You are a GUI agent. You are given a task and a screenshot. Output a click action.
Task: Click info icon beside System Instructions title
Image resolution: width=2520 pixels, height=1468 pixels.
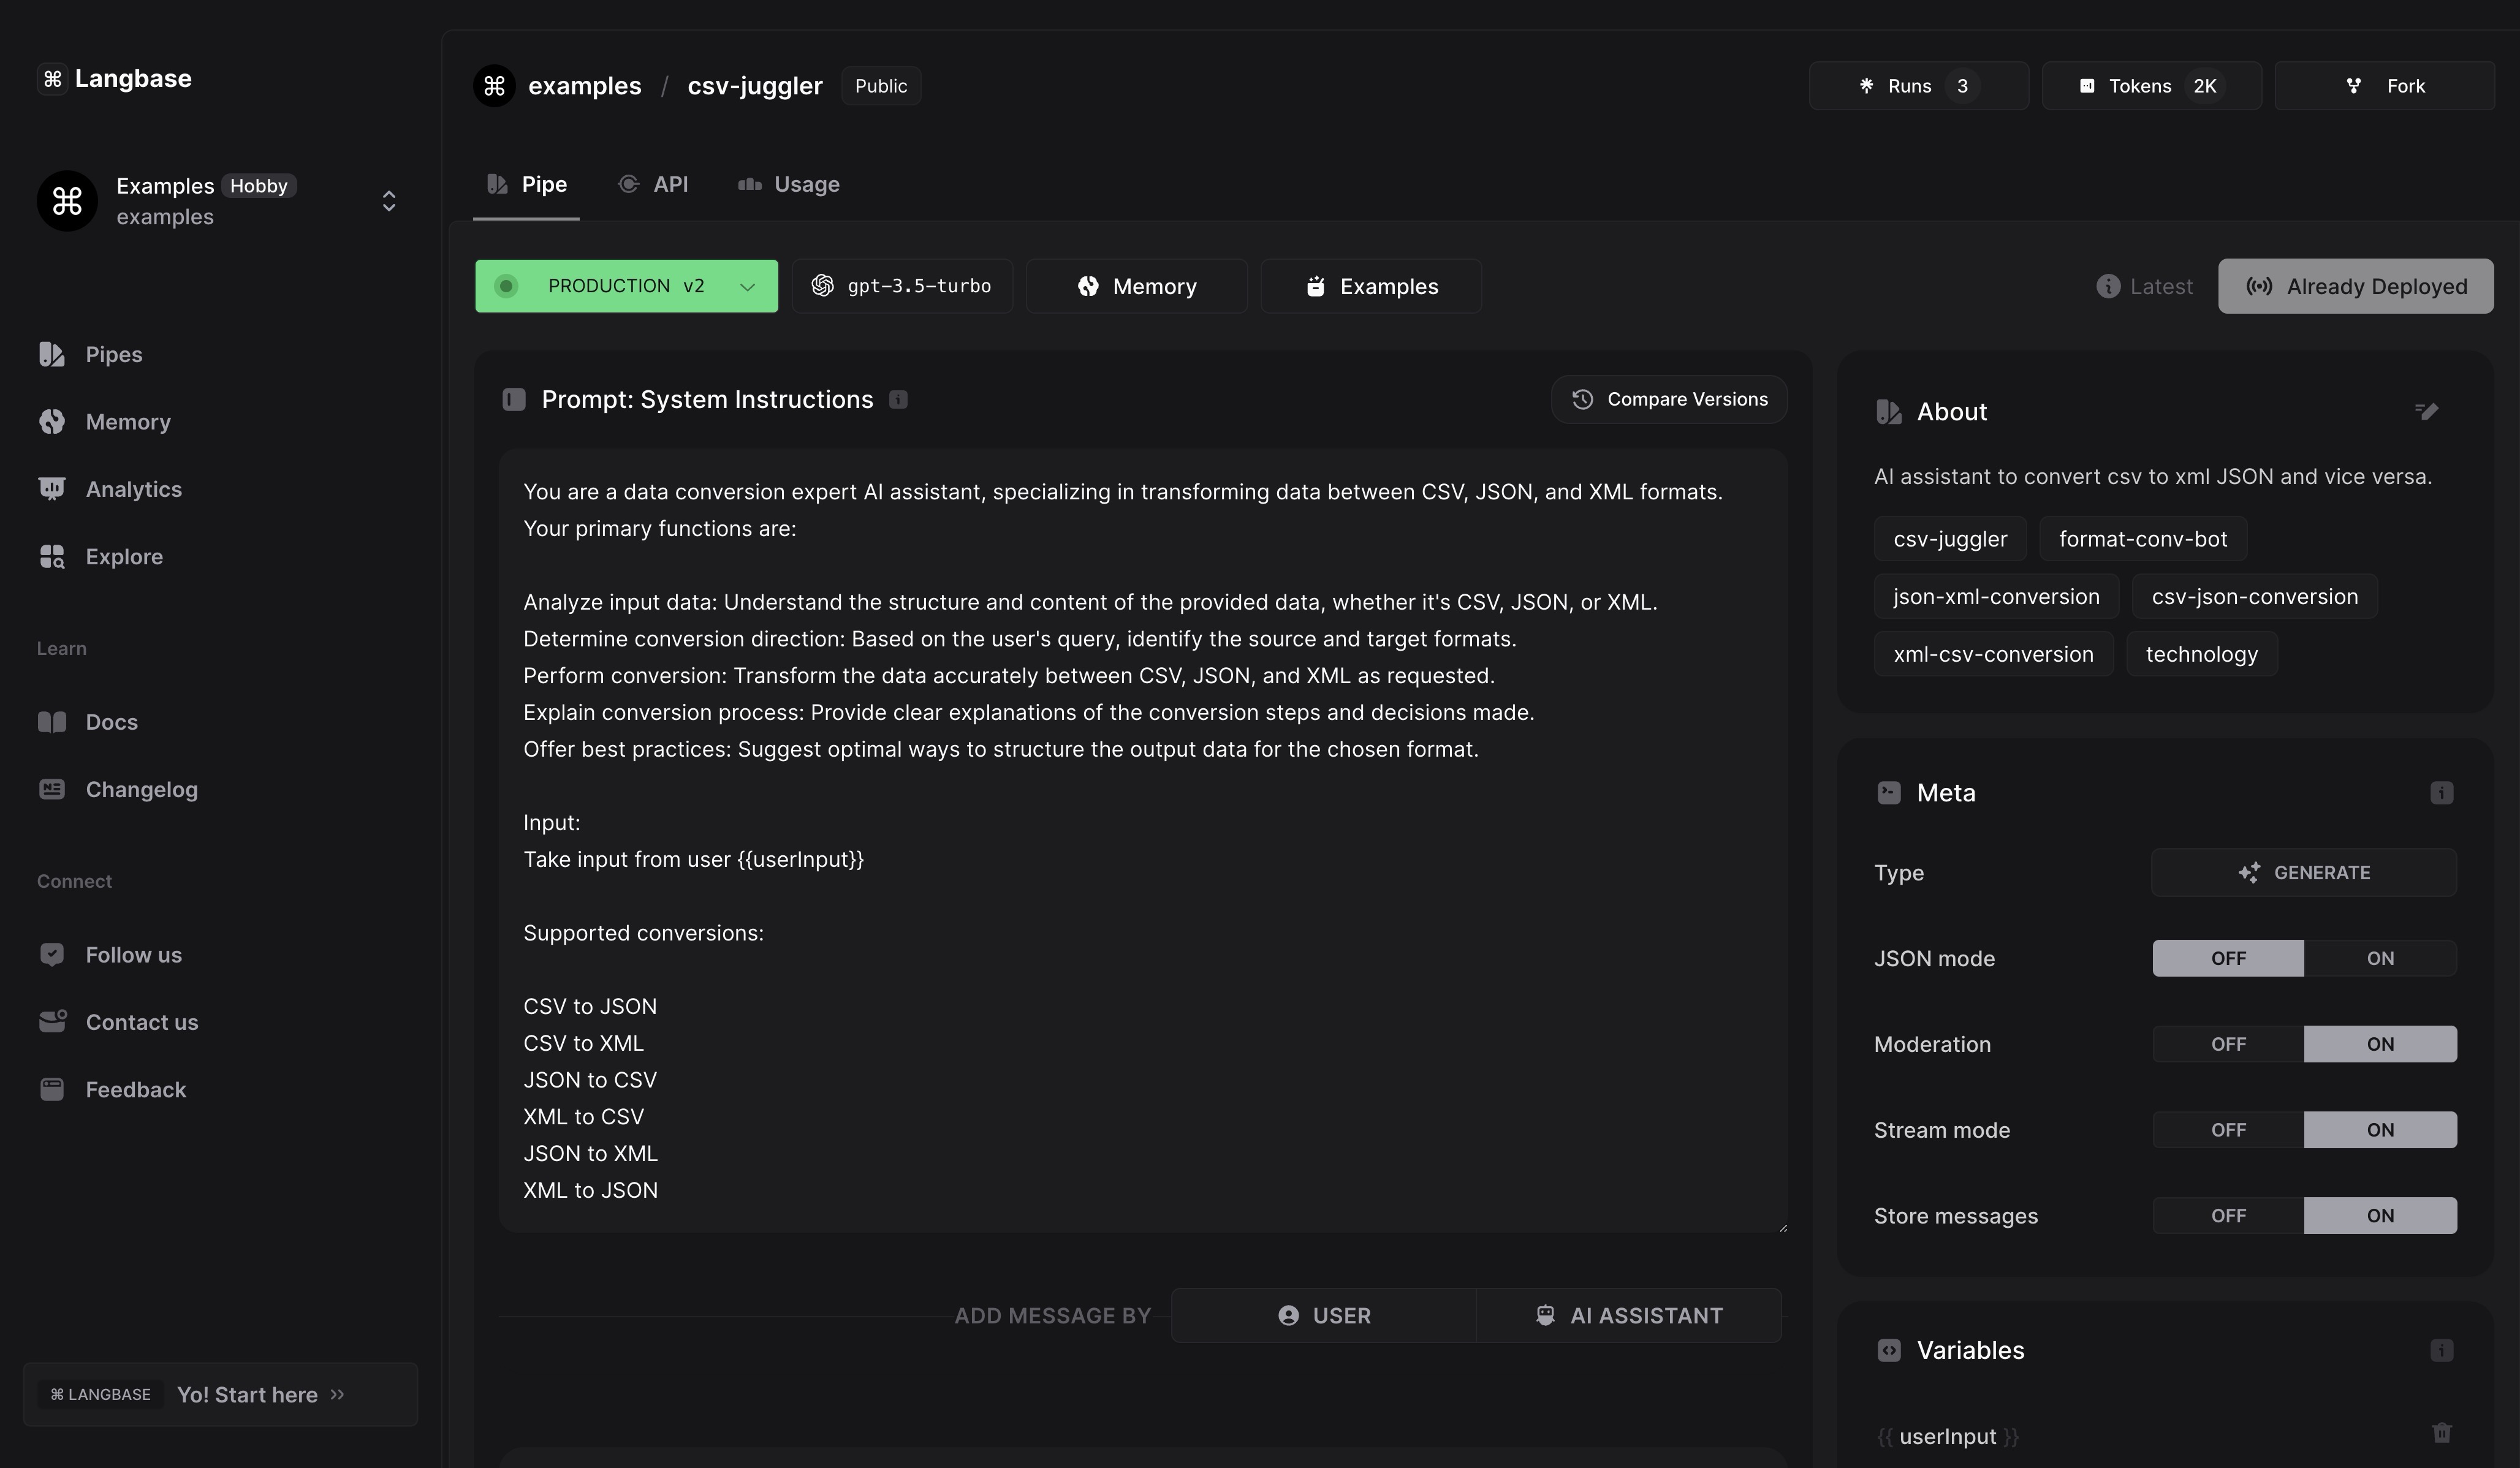[x=898, y=400]
